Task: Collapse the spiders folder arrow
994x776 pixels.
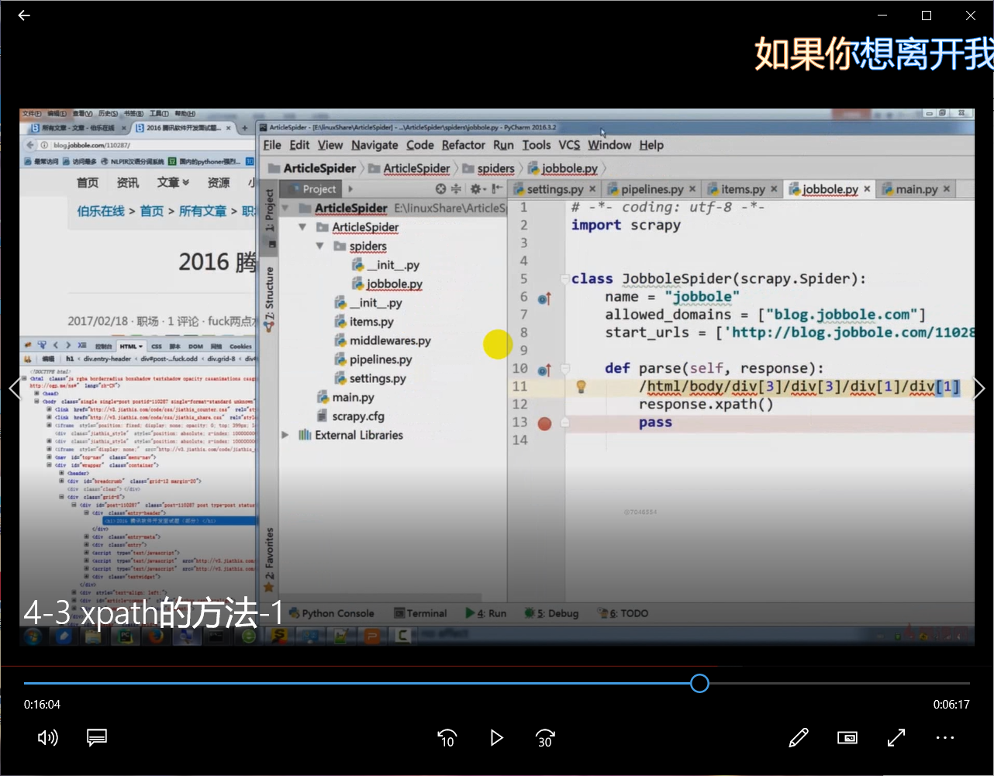Action: [319, 246]
